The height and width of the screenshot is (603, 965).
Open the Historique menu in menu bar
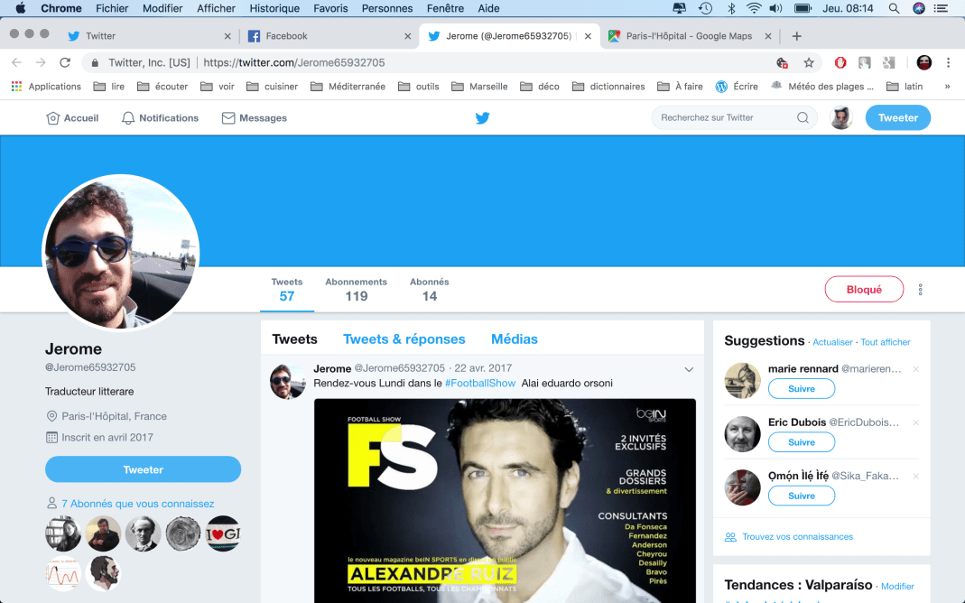pos(274,8)
